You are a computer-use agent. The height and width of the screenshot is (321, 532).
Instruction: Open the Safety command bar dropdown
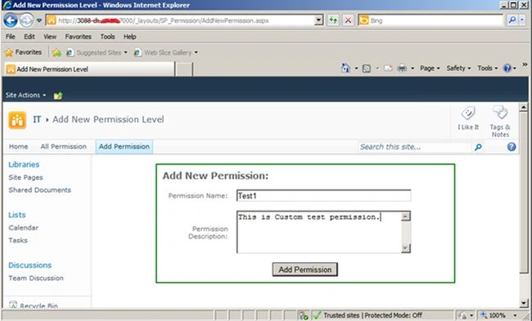(458, 69)
